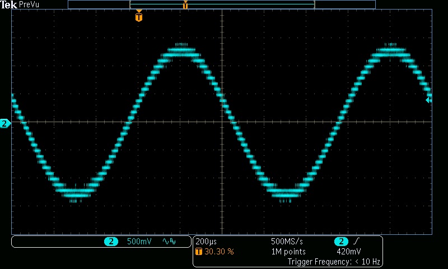Click the 420mV trigger level readout
Viewport: 448px width, 269px height.
coord(348,252)
